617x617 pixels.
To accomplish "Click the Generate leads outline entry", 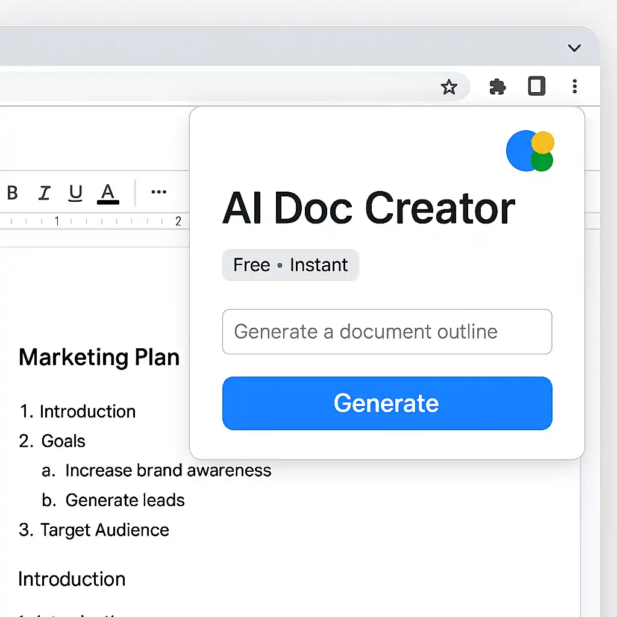I will point(124,500).
